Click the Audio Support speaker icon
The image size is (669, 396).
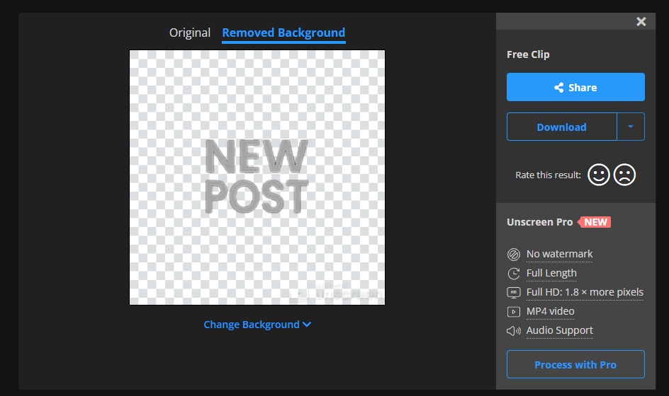[x=514, y=331]
